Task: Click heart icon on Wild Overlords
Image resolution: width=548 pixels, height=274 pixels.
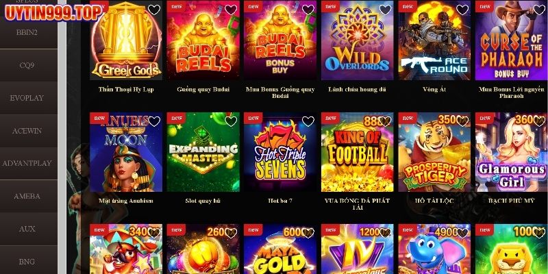Action: click(x=385, y=10)
